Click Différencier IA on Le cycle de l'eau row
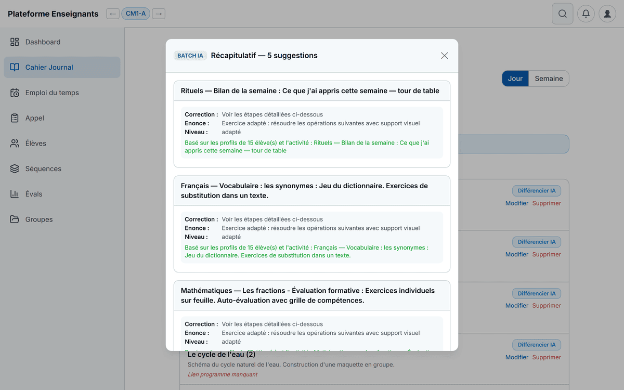624x390 pixels. 537,345
